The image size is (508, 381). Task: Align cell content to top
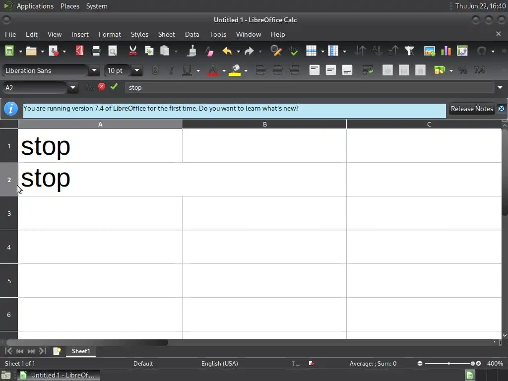314,70
